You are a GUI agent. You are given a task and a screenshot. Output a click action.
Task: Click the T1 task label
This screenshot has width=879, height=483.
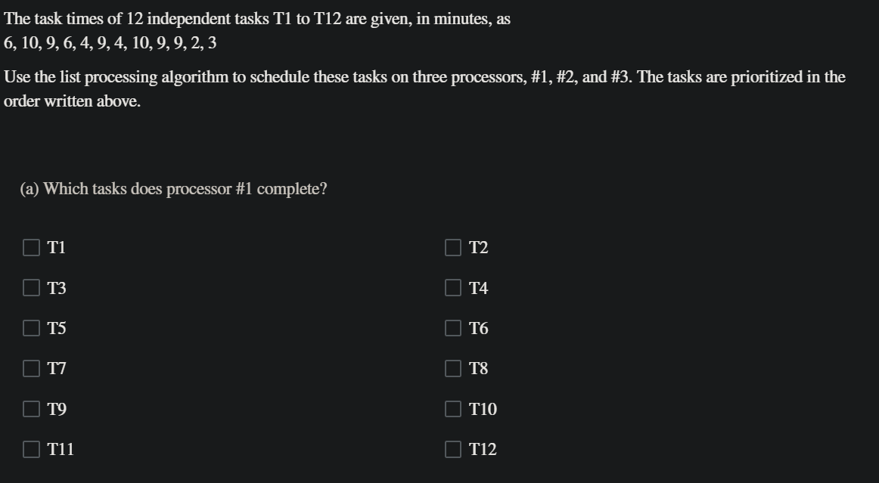click(55, 246)
